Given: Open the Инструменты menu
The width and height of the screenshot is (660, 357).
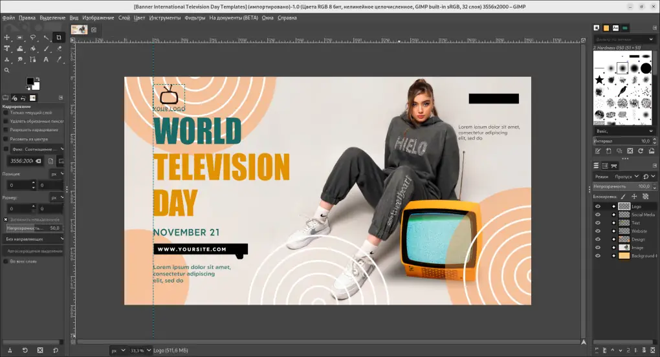Looking at the screenshot, I should pyautogui.click(x=165, y=17).
